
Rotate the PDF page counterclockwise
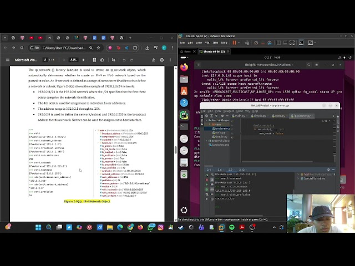coord(102,60)
